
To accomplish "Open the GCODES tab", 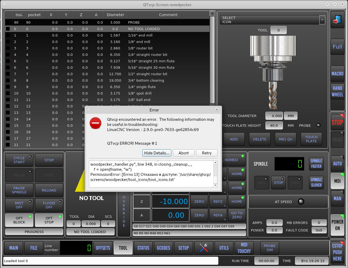I will click(164, 248).
